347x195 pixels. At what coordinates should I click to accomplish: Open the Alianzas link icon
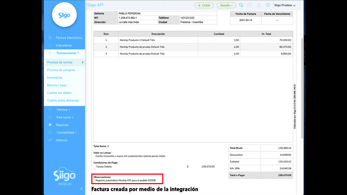(50, 140)
